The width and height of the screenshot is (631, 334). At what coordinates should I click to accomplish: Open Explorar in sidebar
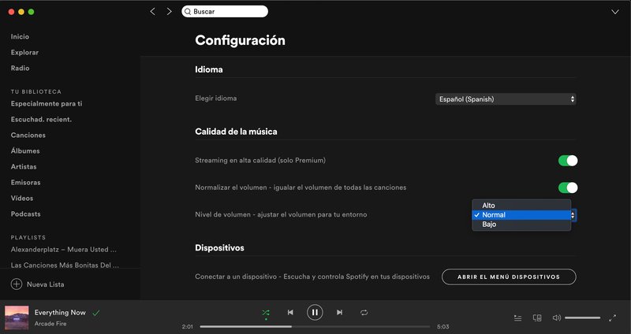[24, 52]
